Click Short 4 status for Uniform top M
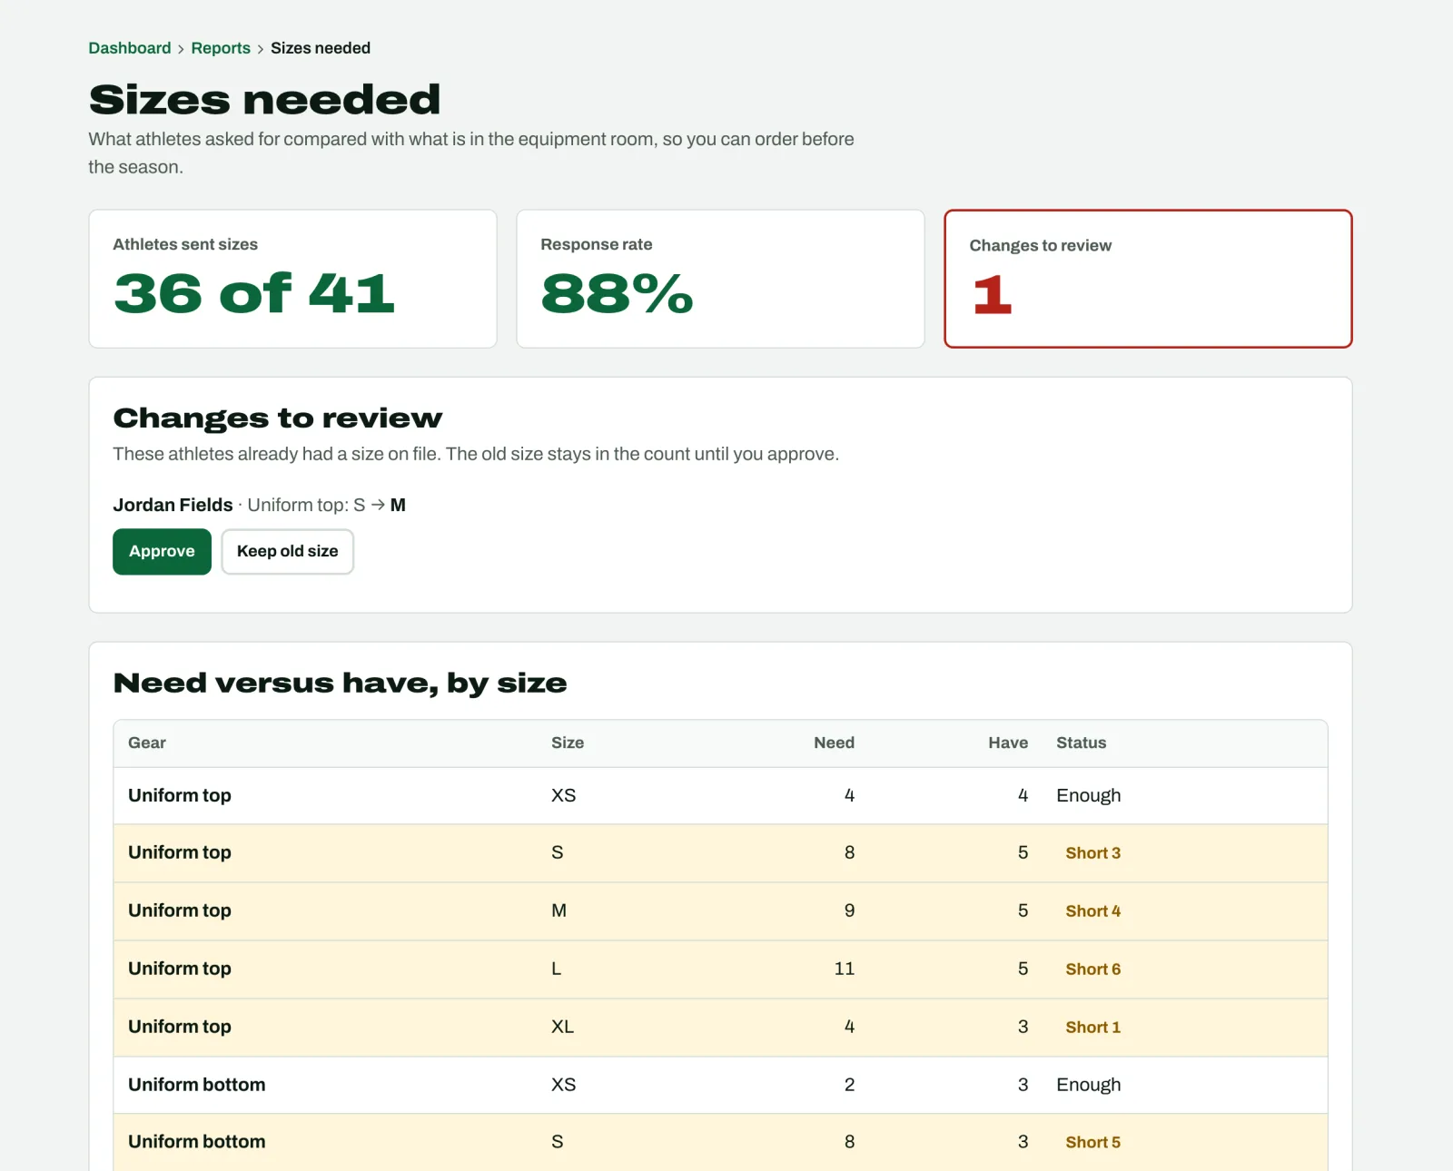1453x1171 pixels. [x=1092, y=911]
